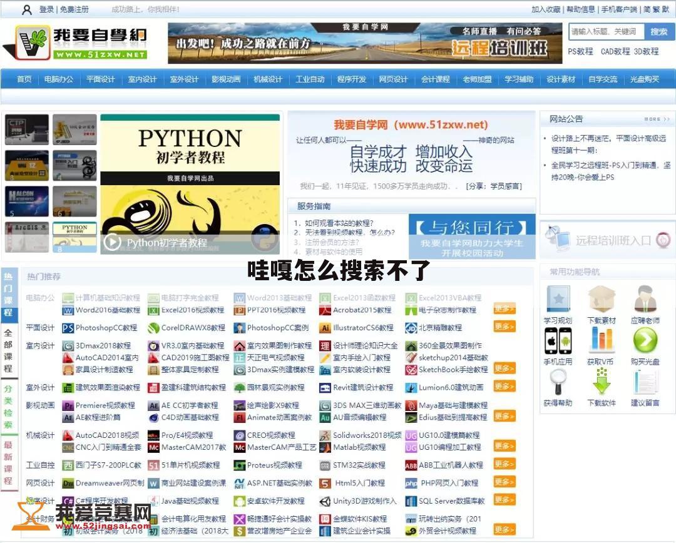The image size is (676, 543).
Task: Open the 建议留言 document icon
Action: (645, 382)
